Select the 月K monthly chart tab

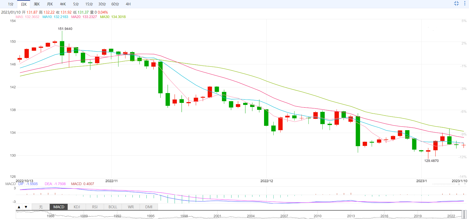50,4
